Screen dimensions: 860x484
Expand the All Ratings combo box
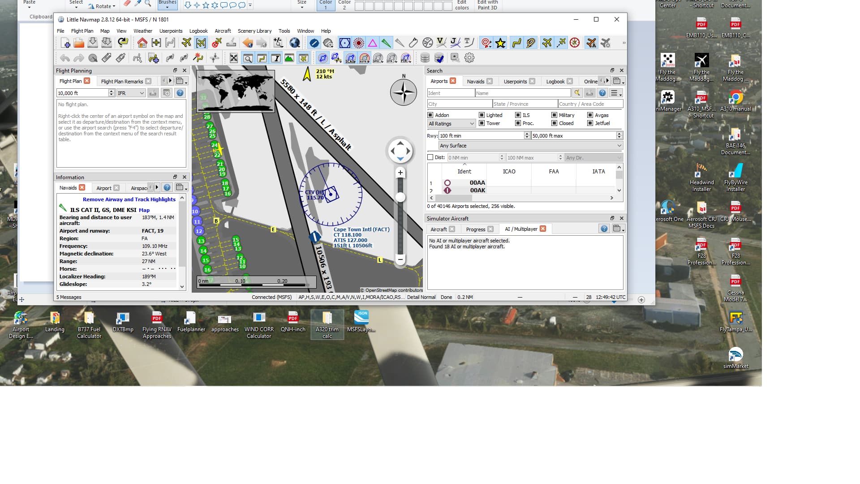[451, 124]
